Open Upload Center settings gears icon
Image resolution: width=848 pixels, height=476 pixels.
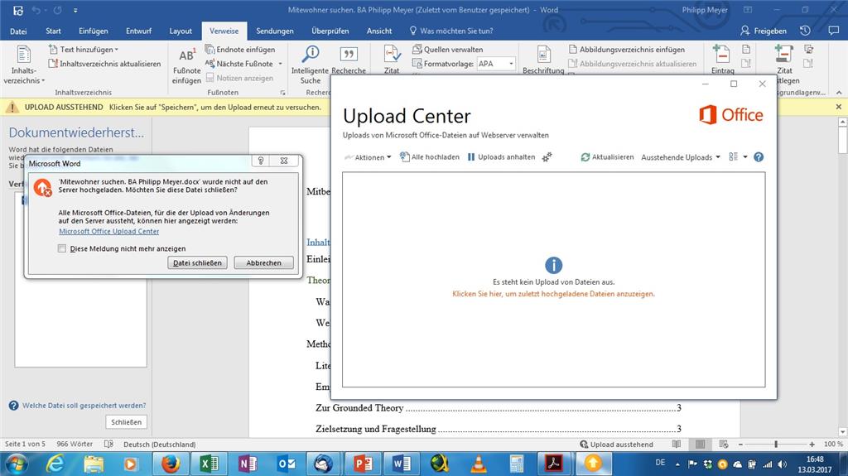click(547, 156)
